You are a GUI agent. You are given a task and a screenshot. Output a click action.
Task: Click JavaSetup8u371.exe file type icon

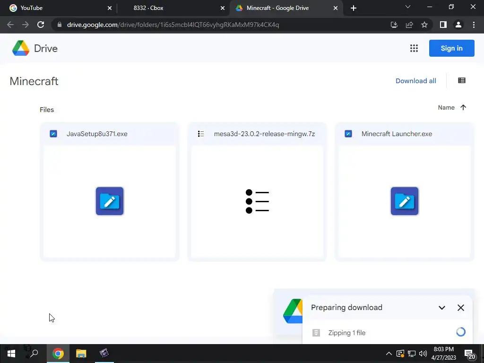[53, 134]
